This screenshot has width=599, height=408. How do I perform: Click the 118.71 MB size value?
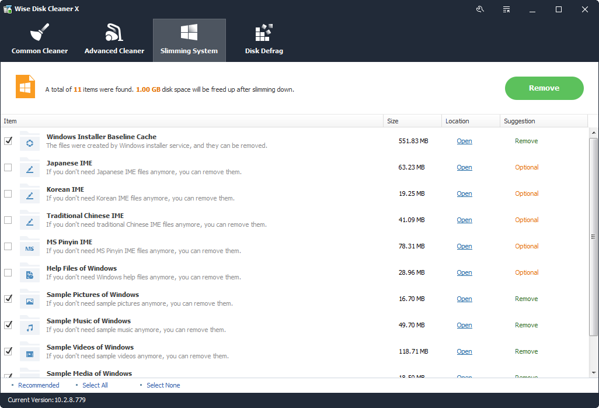(413, 351)
